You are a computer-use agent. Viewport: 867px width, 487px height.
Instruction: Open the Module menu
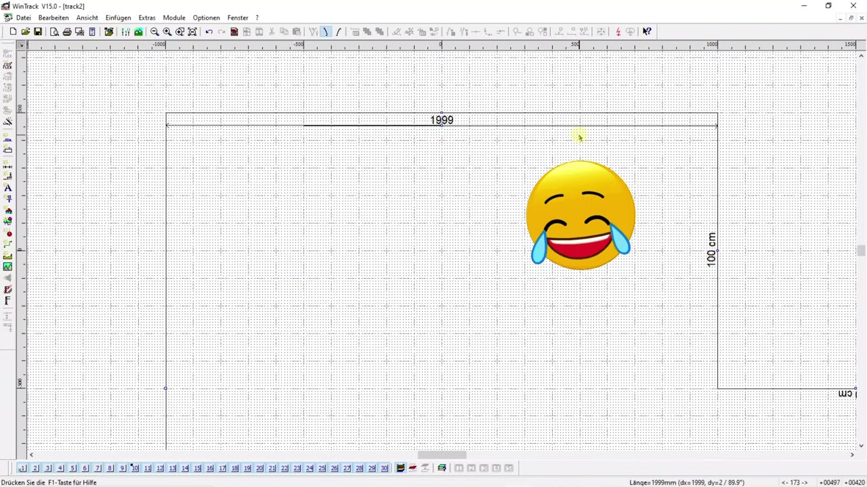click(174, 18)
